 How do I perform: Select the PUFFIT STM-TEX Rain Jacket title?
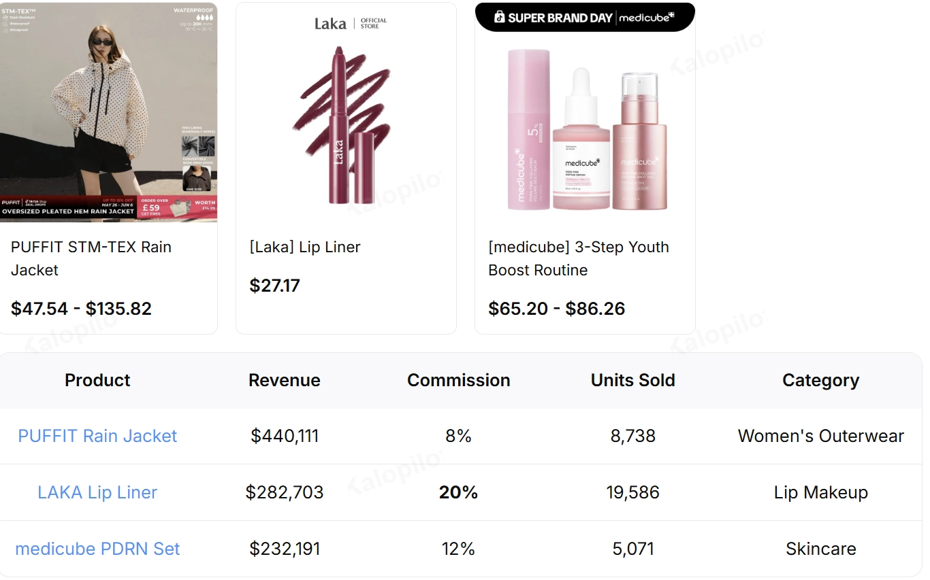coord(91,258)
